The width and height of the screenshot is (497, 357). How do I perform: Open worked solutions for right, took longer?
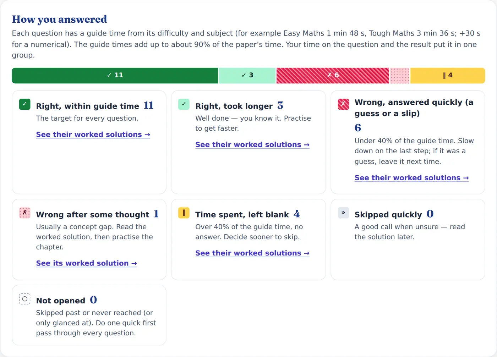click(252, 145)
